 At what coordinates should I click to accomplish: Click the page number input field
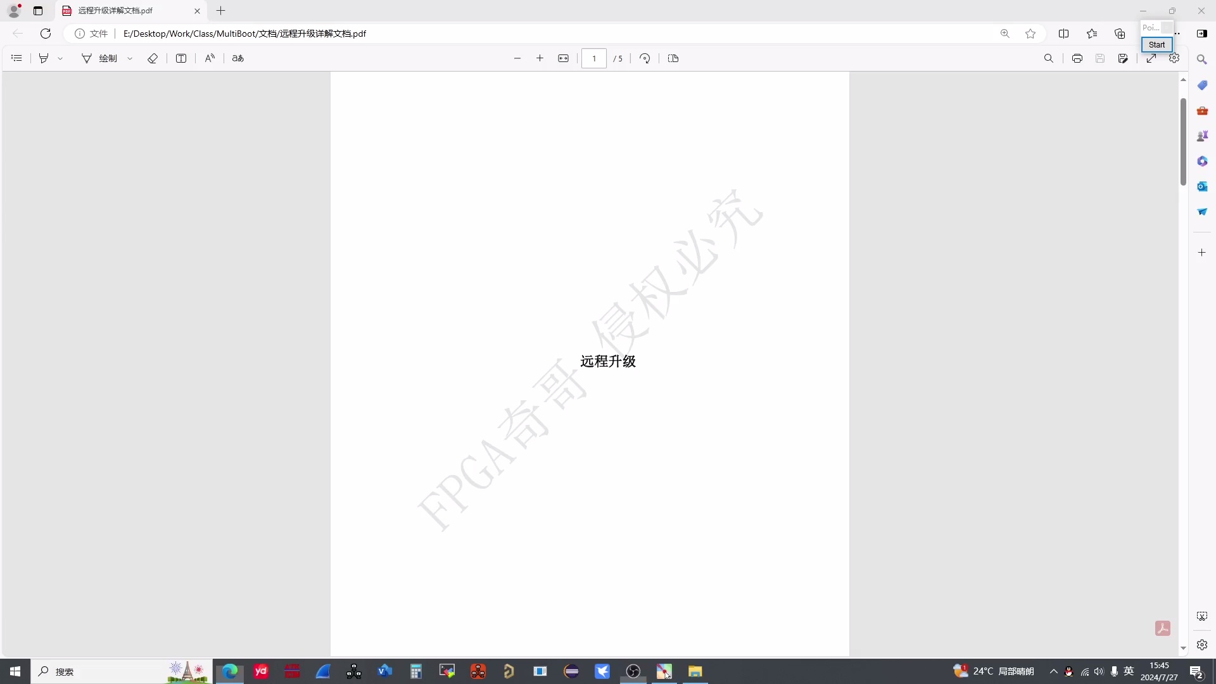[594, 58]
